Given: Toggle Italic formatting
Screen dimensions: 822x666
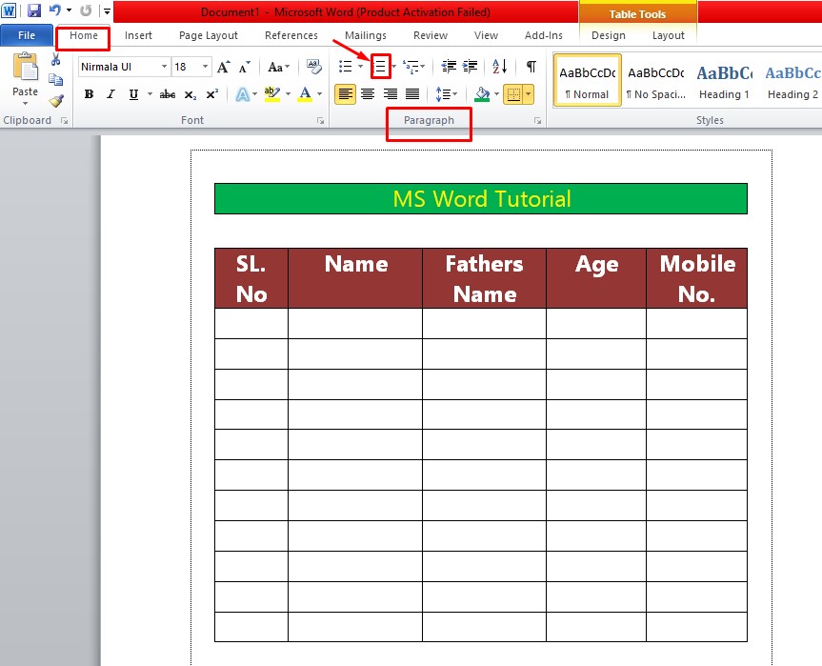Looking at the screenshot, I should (x=111, y=94).
